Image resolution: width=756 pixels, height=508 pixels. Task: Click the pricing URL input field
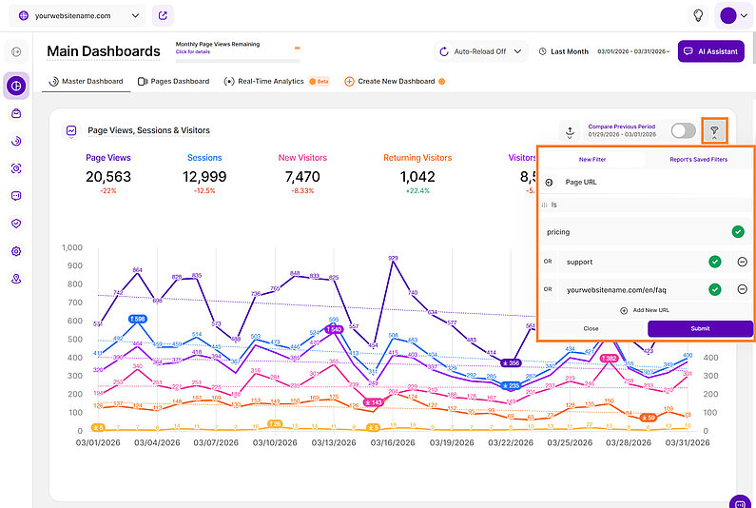(645, 232)
